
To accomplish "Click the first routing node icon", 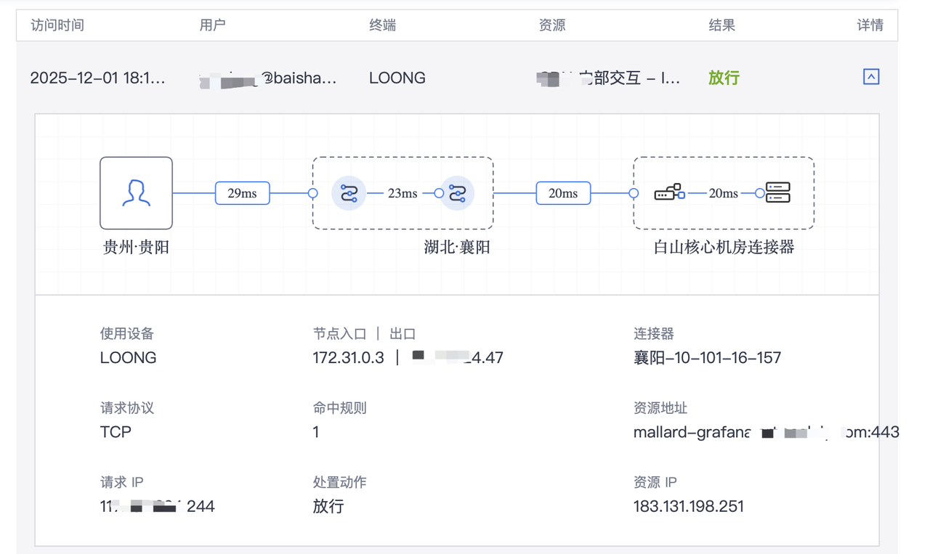I will coord(349,193).
